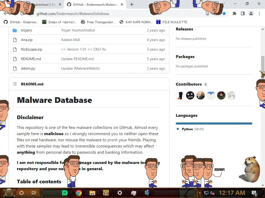
Task: Toggle the browser side panel
Action: tap(243, 13)
